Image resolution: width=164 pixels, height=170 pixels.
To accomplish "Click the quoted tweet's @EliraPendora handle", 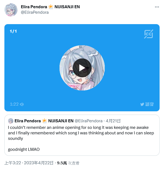I will [89, 121].
